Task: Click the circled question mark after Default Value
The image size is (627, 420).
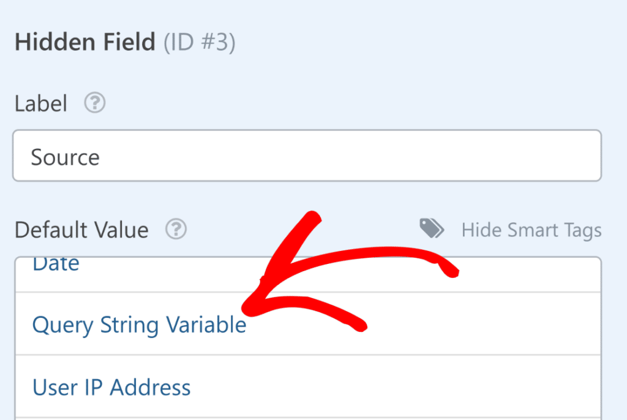Action: [x=176, y=230]
